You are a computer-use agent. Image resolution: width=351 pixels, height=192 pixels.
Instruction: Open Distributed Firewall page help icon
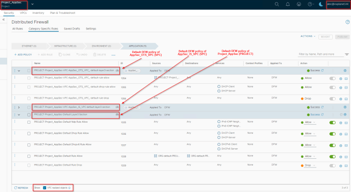348,22
